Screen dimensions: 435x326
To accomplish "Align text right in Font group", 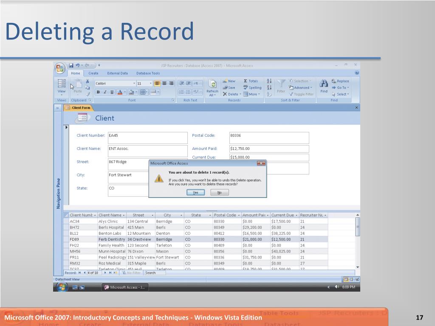I will [171, 83].
